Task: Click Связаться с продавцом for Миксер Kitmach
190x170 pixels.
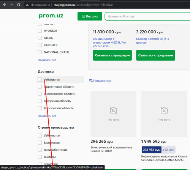Action: coord(155,55)
